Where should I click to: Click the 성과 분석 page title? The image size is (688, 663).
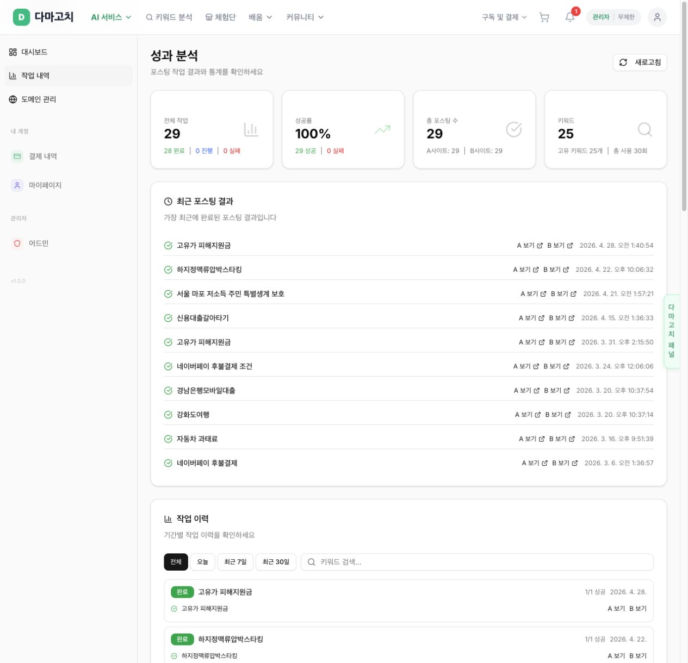click(174, 56)
